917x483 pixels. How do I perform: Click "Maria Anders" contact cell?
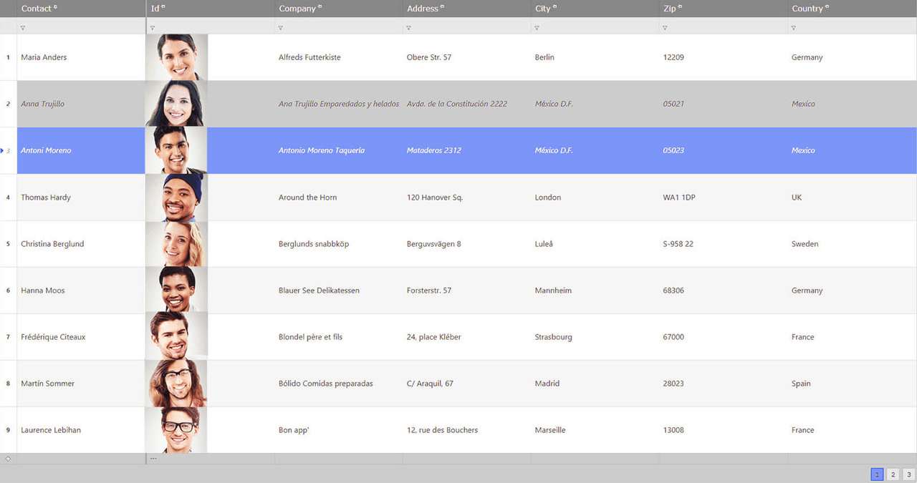[44, 57]
